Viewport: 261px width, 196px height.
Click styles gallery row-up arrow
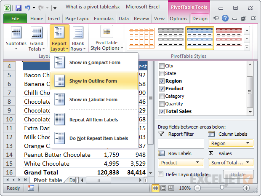[x=247, y=30]
